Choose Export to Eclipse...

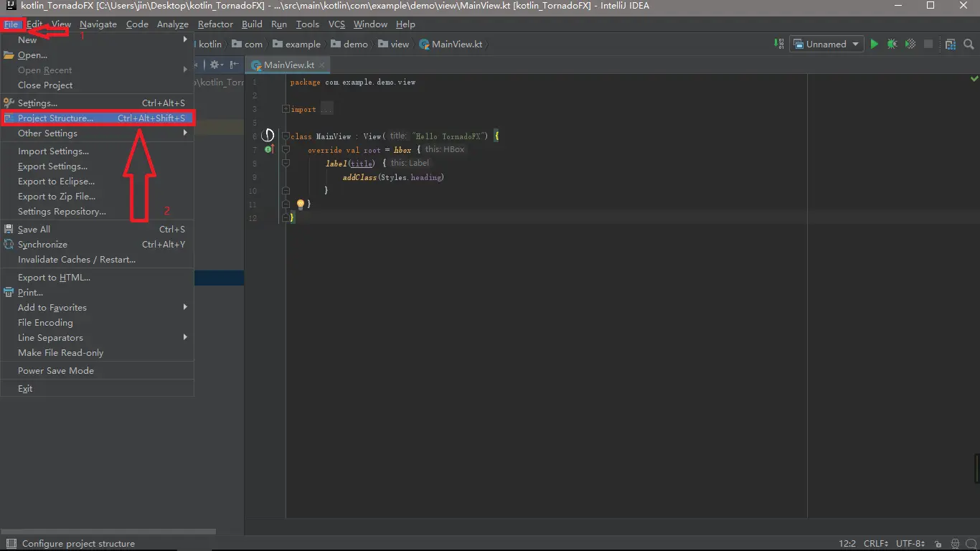coord(97,182)
